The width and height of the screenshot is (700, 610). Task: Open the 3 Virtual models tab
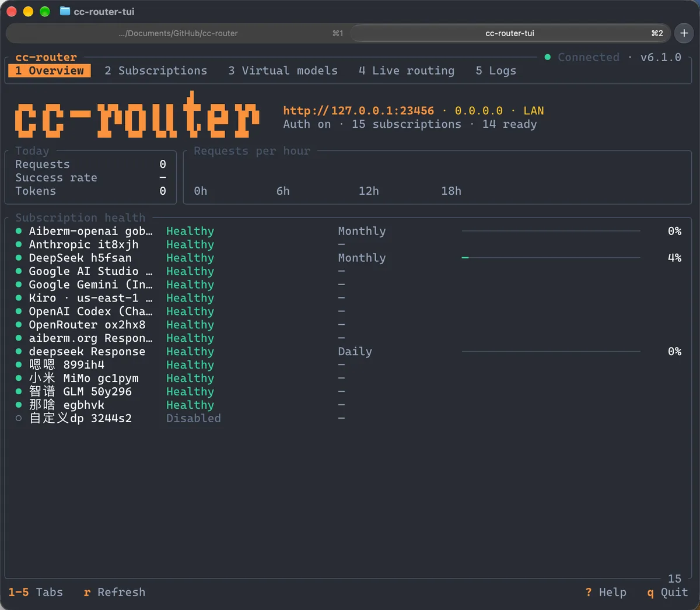283,71
